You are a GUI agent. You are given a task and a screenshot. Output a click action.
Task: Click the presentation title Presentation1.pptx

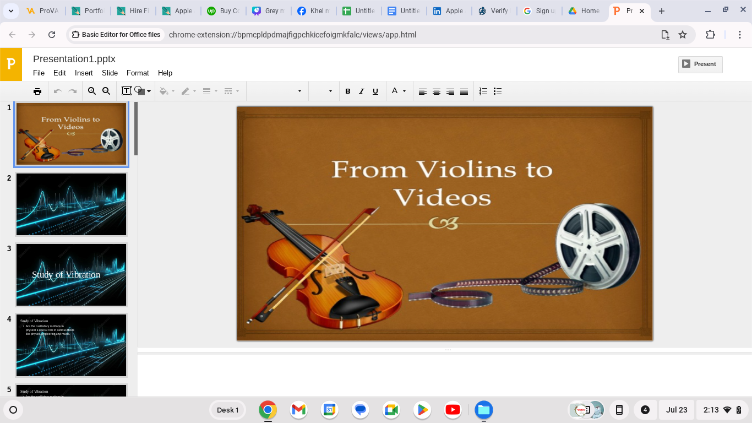click(x=74, y=59)
